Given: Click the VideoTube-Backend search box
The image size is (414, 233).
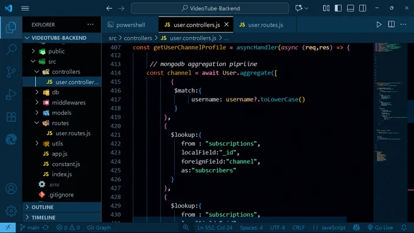Looking at the screenshot, I should [210, 9].
